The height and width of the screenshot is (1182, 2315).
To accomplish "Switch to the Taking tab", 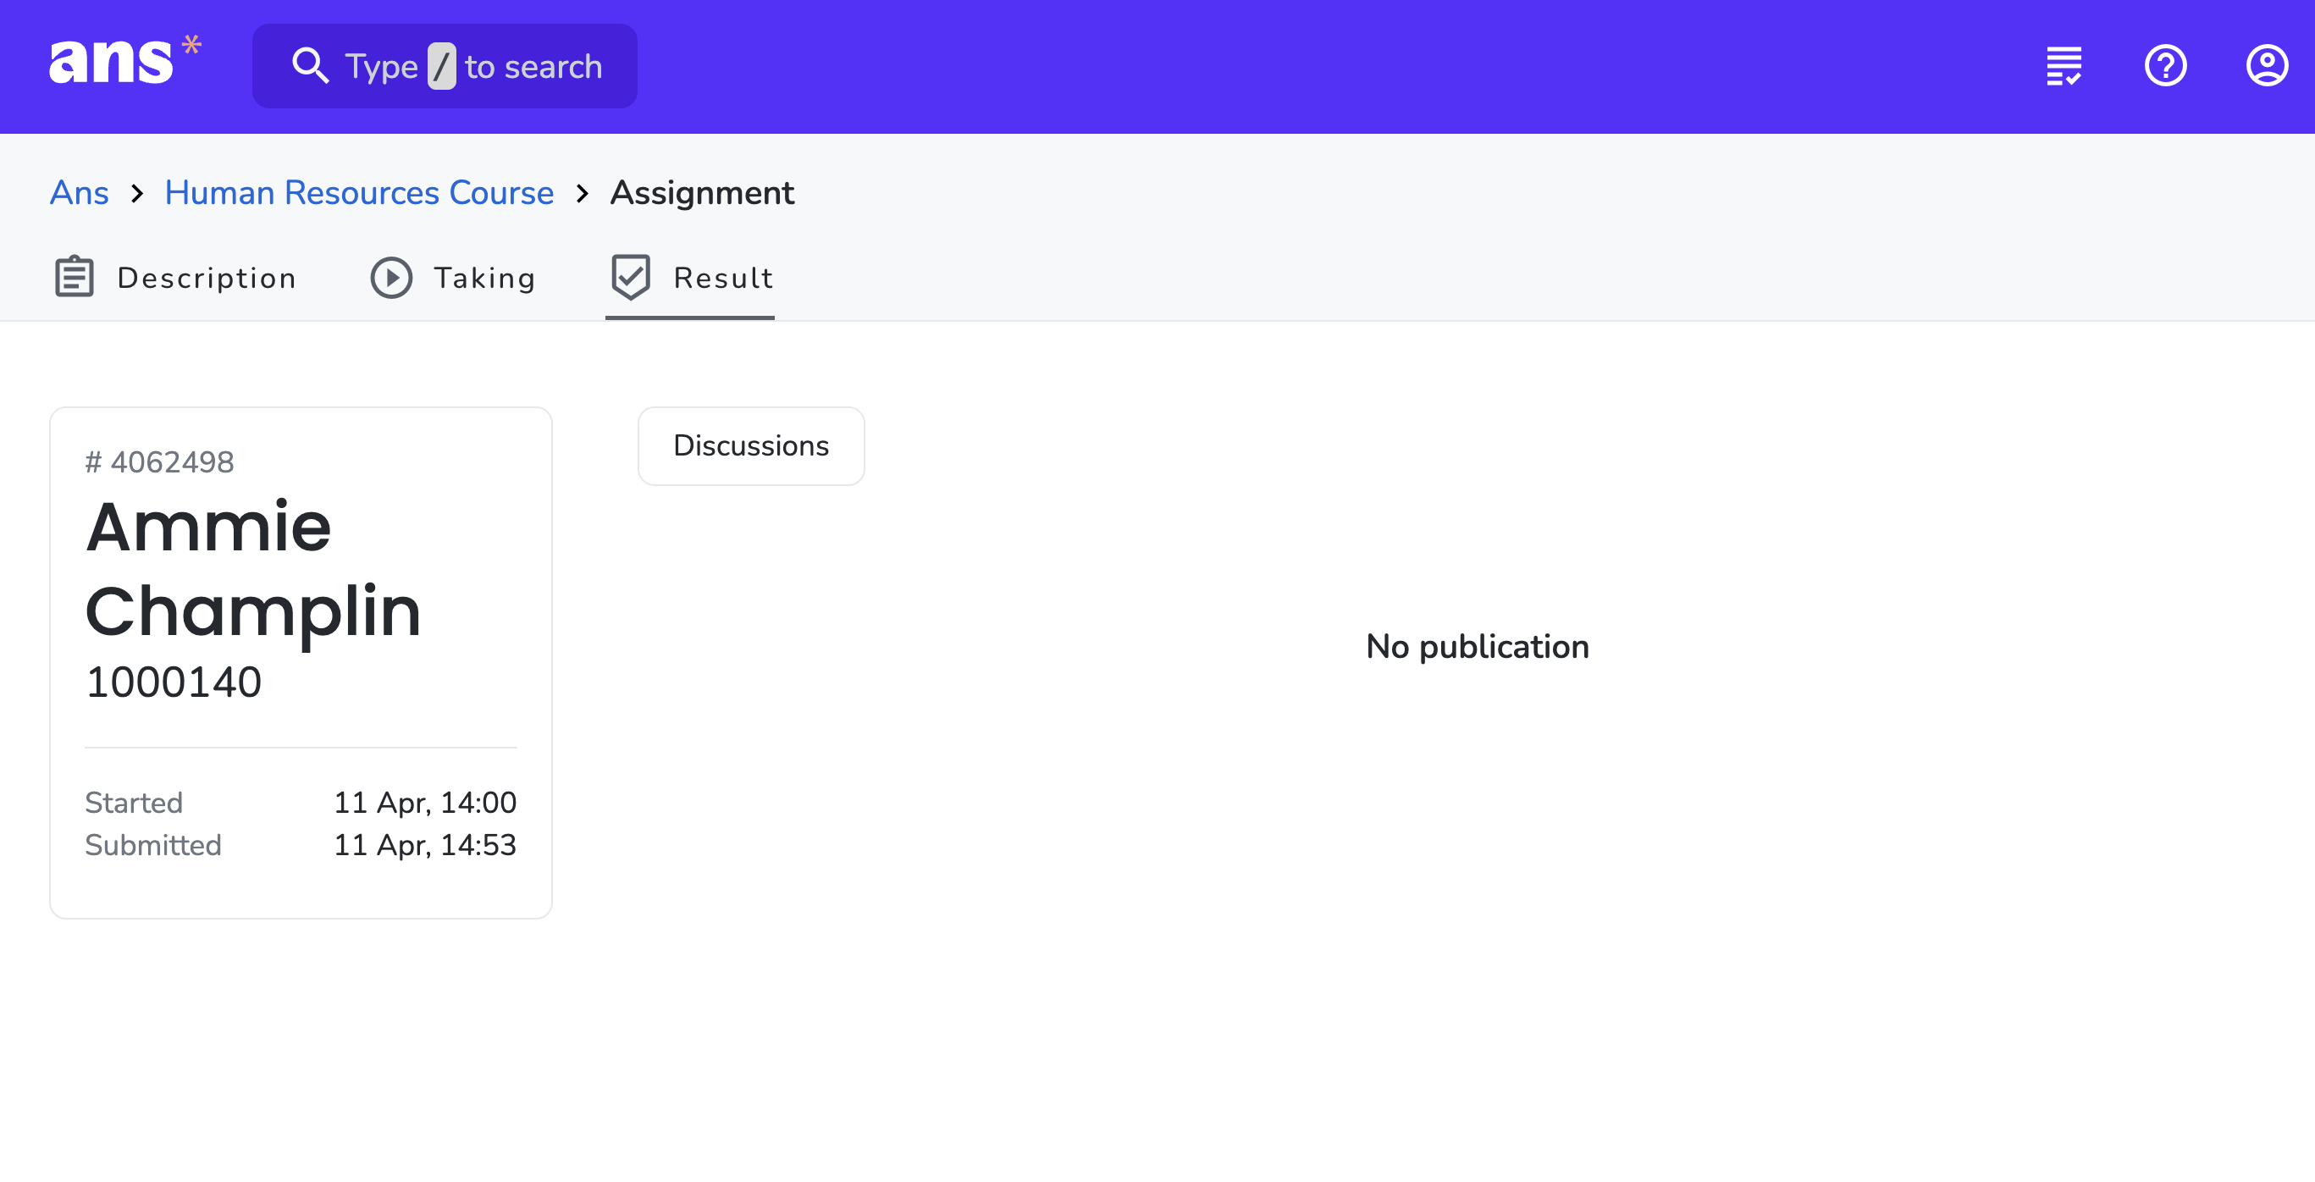I will pos(453,278).
